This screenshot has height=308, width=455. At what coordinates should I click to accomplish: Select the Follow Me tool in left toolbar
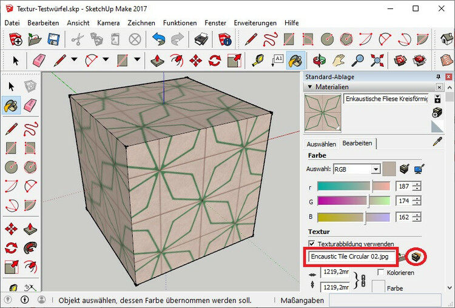point(30,247)
